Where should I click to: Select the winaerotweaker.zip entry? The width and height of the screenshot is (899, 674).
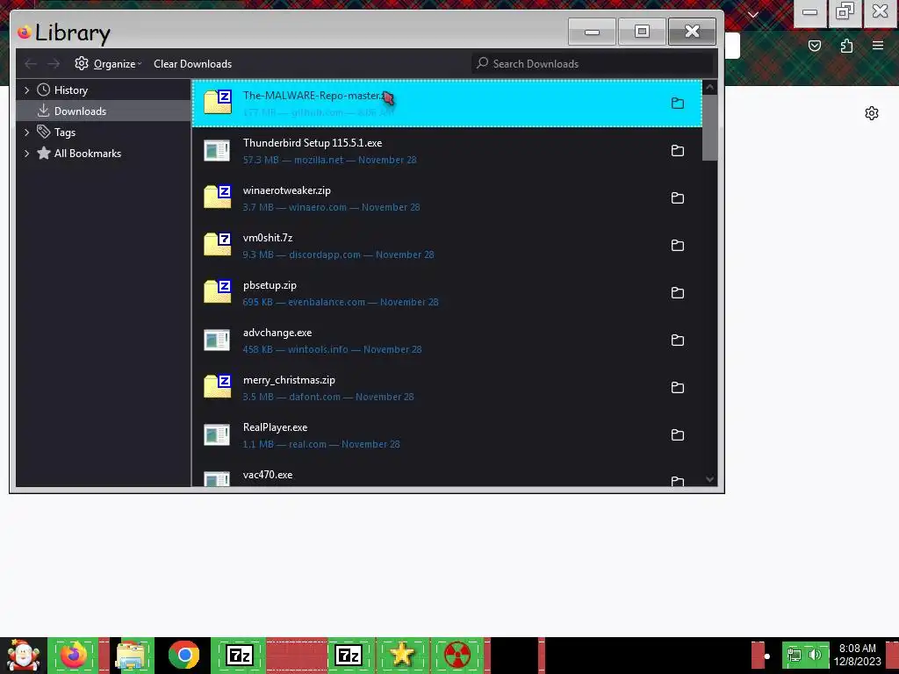click(447, 198)
